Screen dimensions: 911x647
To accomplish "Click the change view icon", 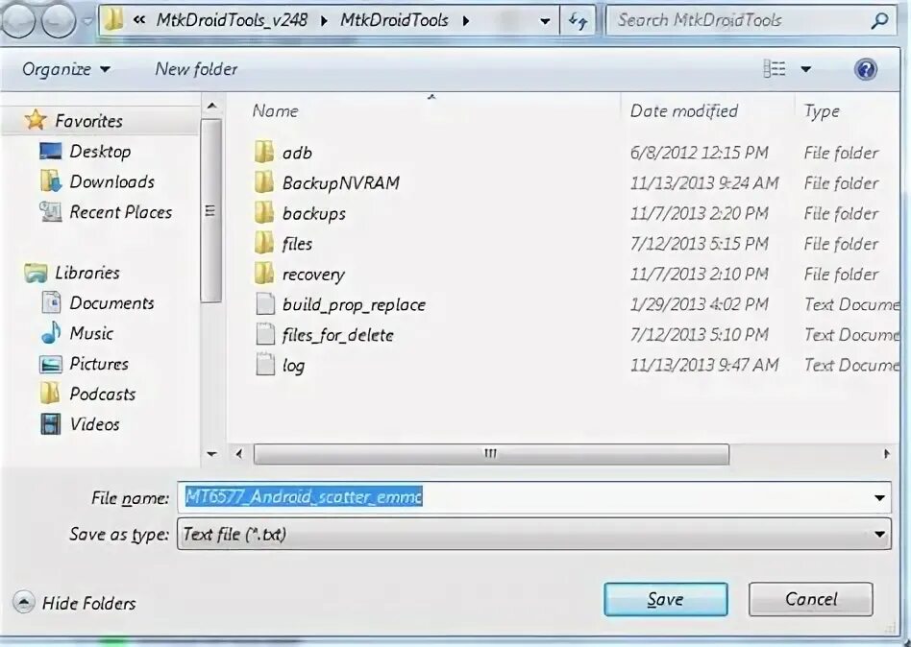I will point(774,69).
